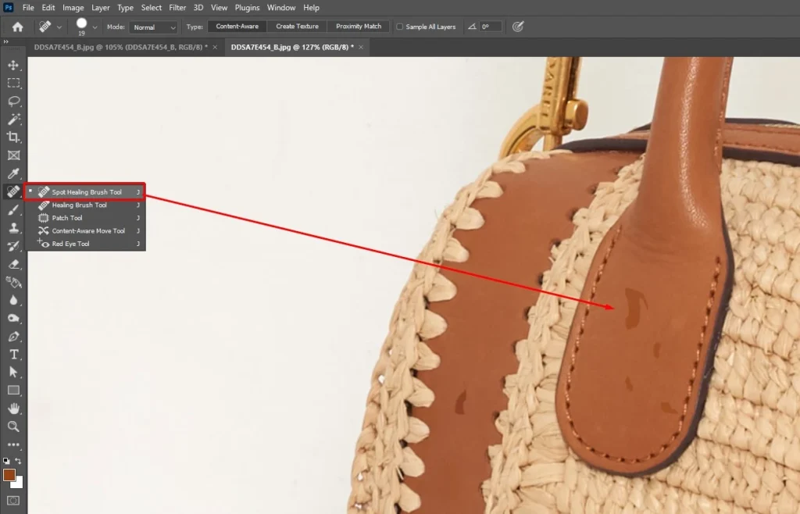The width and height of the screenshot is (800, 514).
Task: Open the tool preset picker arrow
Action: pos(59,27)
